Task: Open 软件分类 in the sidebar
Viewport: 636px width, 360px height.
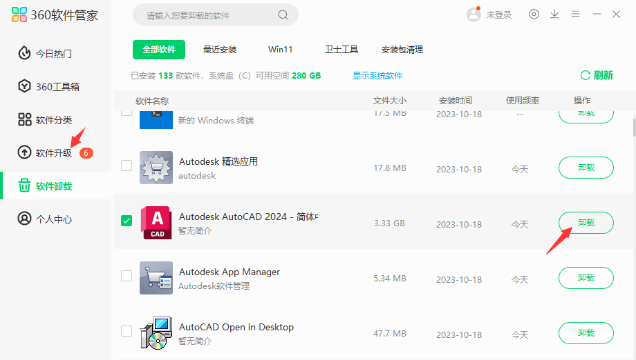Action: tap(55, 120)
